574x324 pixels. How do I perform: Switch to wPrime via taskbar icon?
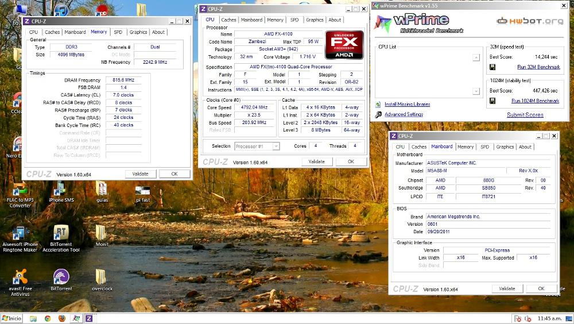(x=76, y=318)
